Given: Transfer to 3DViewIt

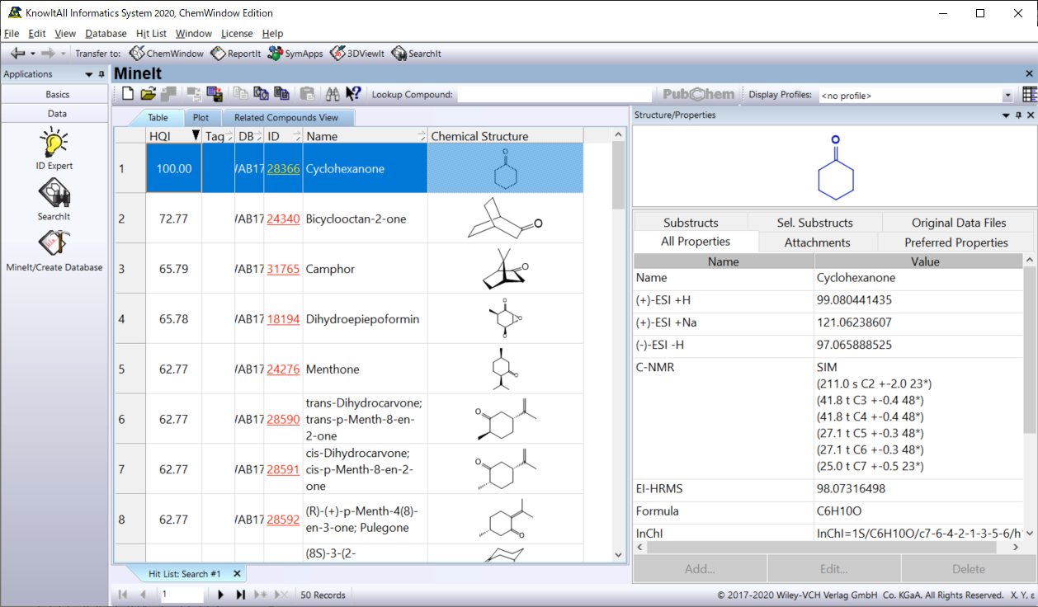Looking at the screenshot, I should (357, 54).
